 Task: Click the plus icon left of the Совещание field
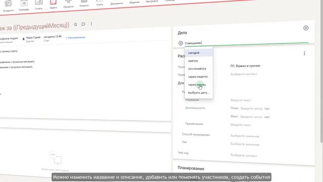coord(181,43)
